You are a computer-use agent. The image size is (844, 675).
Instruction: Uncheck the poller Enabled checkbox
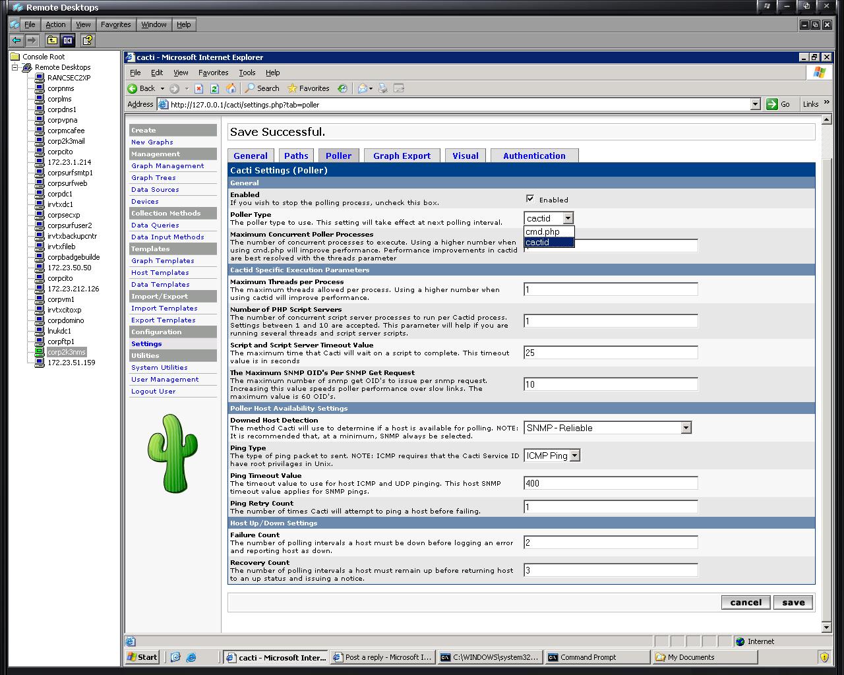pyautogui.click(x=529, y=198)
